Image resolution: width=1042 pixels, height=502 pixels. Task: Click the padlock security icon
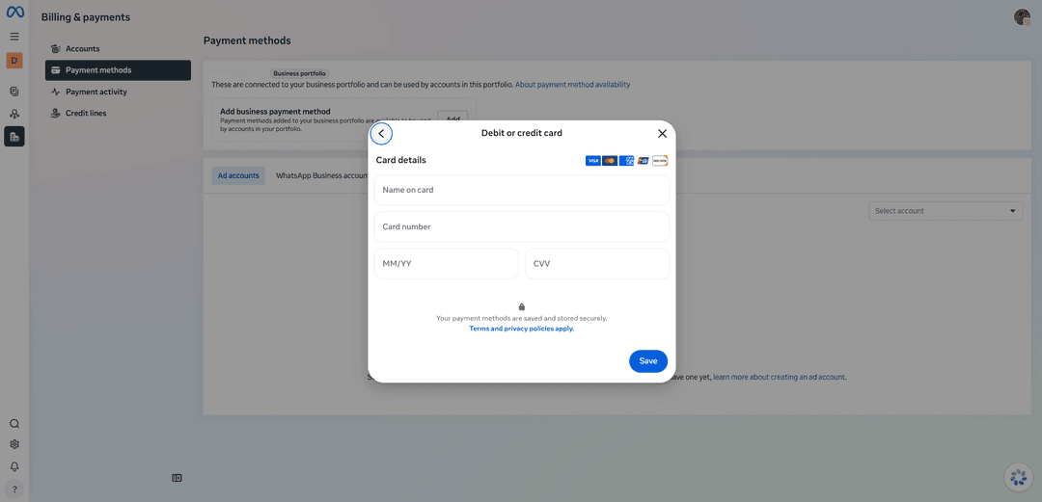pos(522,306)
